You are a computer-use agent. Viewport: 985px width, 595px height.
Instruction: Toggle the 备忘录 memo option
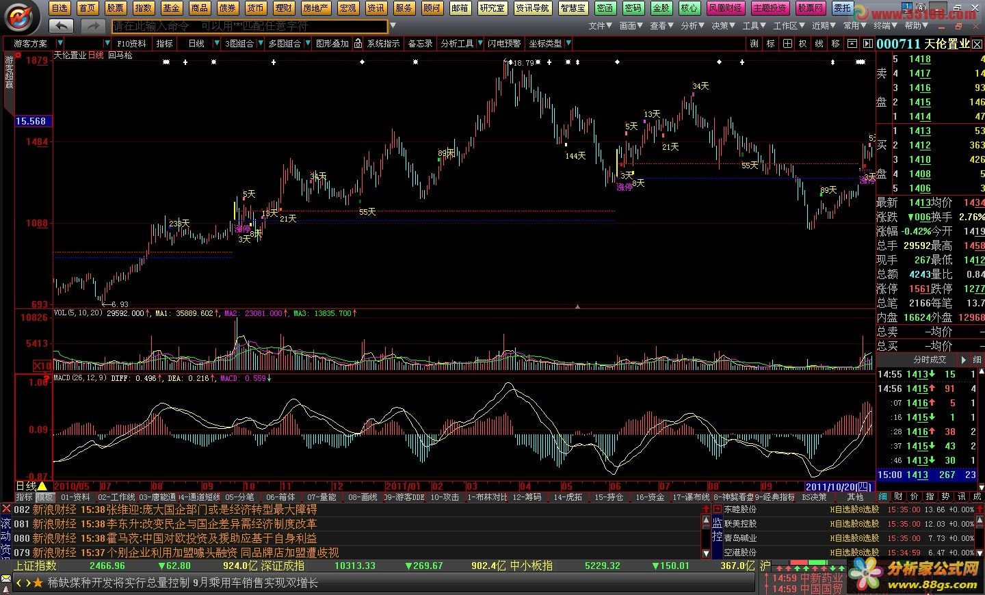pyautogui.click(x=420, y=43)
